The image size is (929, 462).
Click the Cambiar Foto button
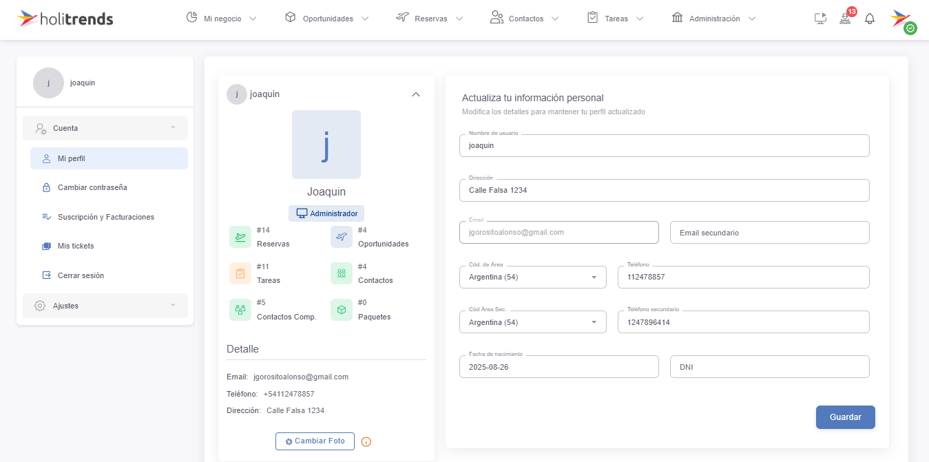click(315, 441)
